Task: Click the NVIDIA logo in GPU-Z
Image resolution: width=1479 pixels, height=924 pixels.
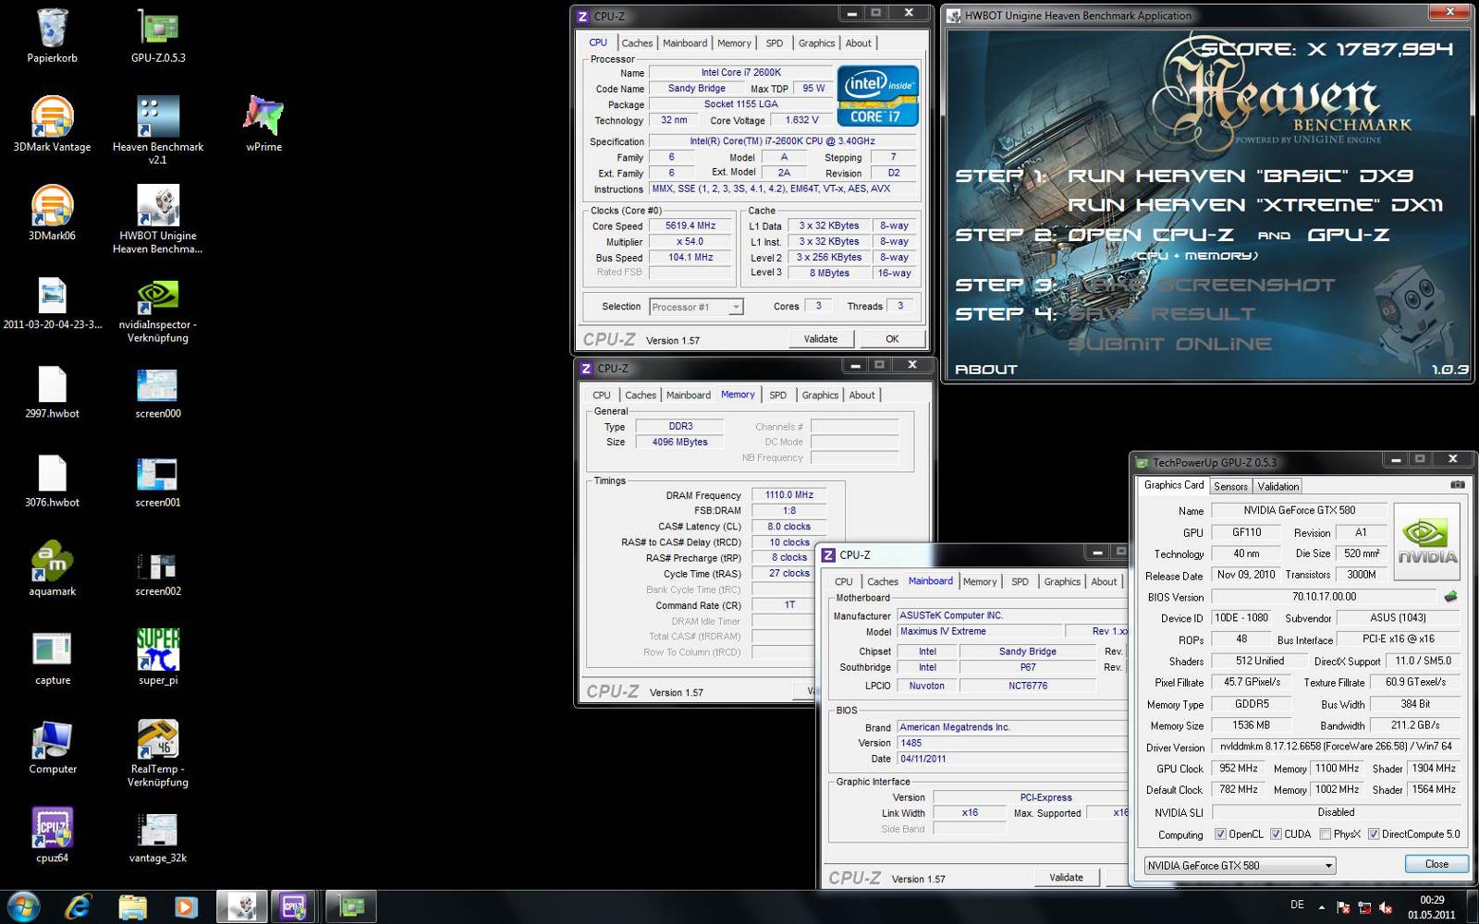Action: click(1426, 541)
